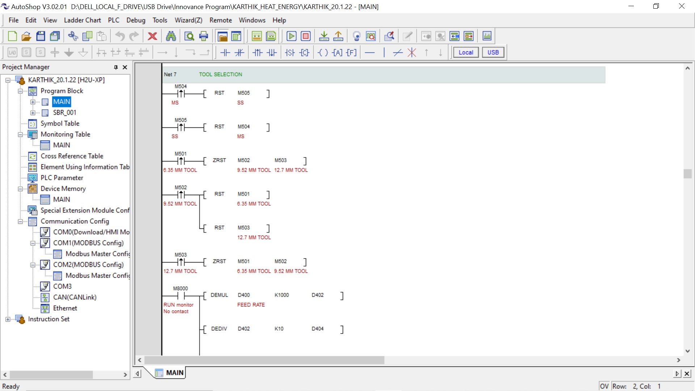Open PLC Parameter in project tree
Image resolution: width=695 pixels, height=391 pixels.
(x=62, y=178)
